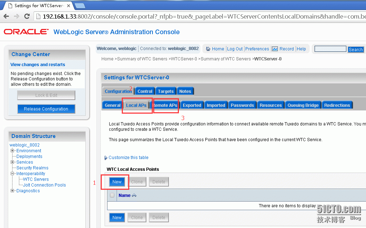Open weblogic_8002 domain root node
Image resolution: width=366 pixels, height=228 pixels.
(25, 145)
